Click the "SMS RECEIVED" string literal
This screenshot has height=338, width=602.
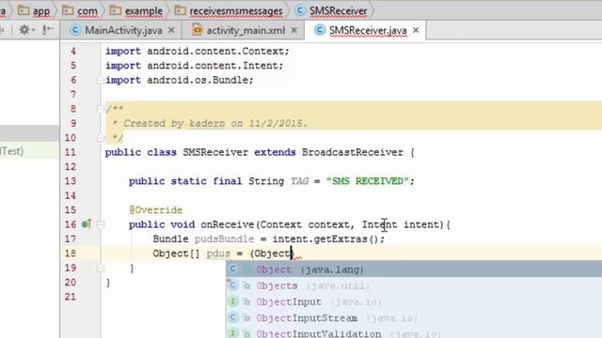pyautogui.click(x=368, y=181)
